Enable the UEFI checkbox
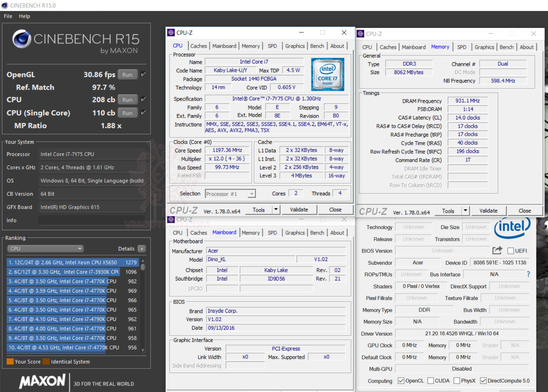 tap(511, 251)
